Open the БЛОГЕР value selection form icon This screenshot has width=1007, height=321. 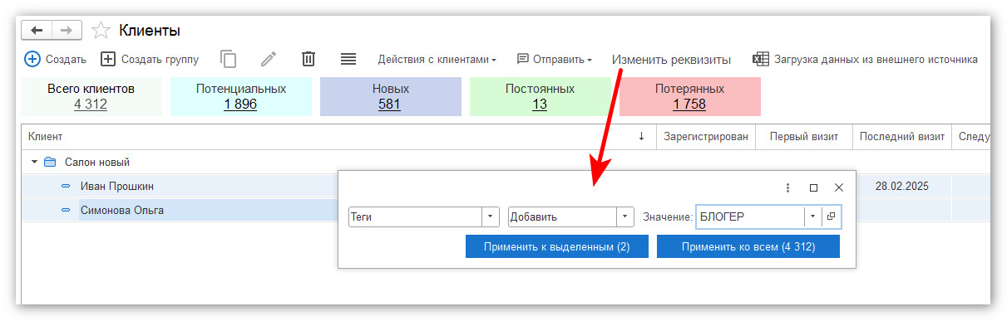click(x=832, y=216)
